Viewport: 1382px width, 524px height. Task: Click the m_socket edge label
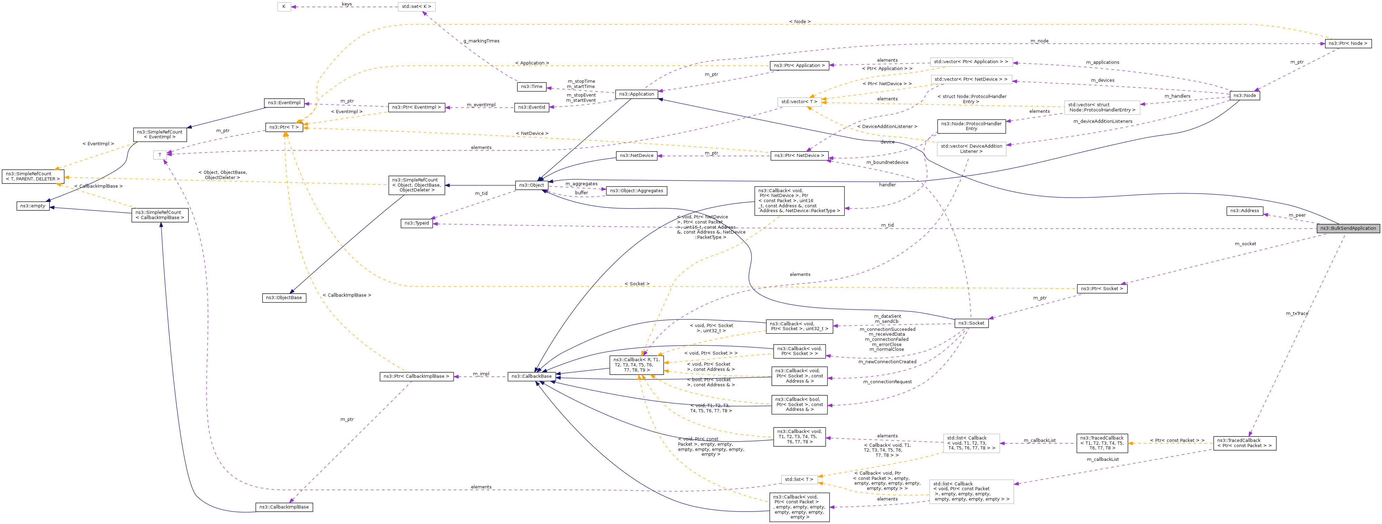(x=1245, y=244)
